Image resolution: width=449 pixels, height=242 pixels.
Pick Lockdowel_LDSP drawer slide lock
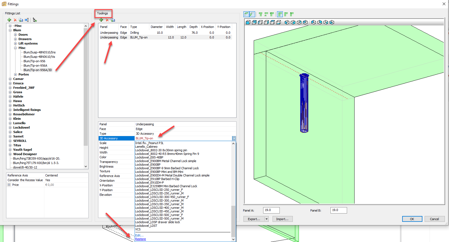pyautogui.click(x=158, y=222)
